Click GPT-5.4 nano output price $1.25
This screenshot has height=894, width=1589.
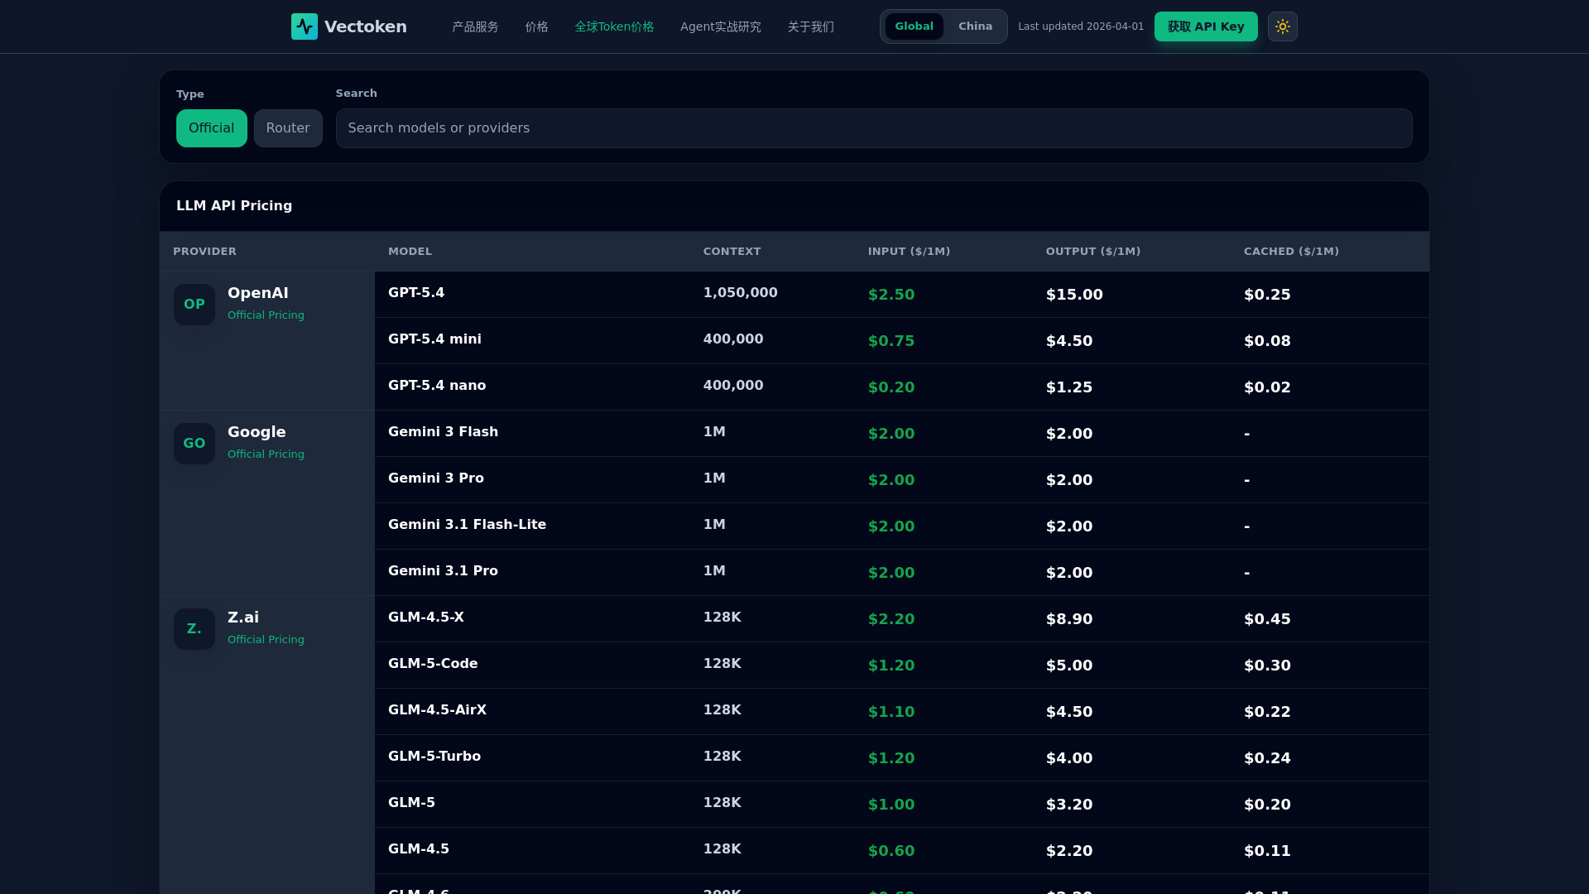[1069, 387]
